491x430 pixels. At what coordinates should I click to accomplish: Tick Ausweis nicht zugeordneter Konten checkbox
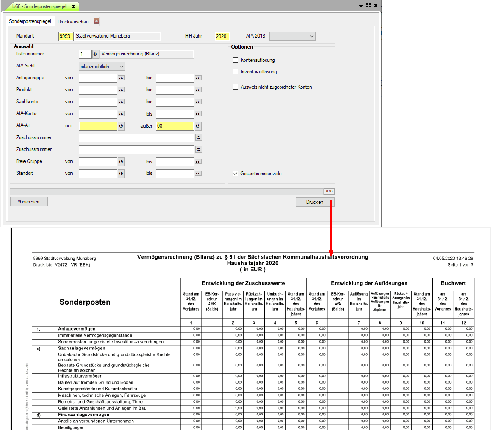(x=235, y=87)
